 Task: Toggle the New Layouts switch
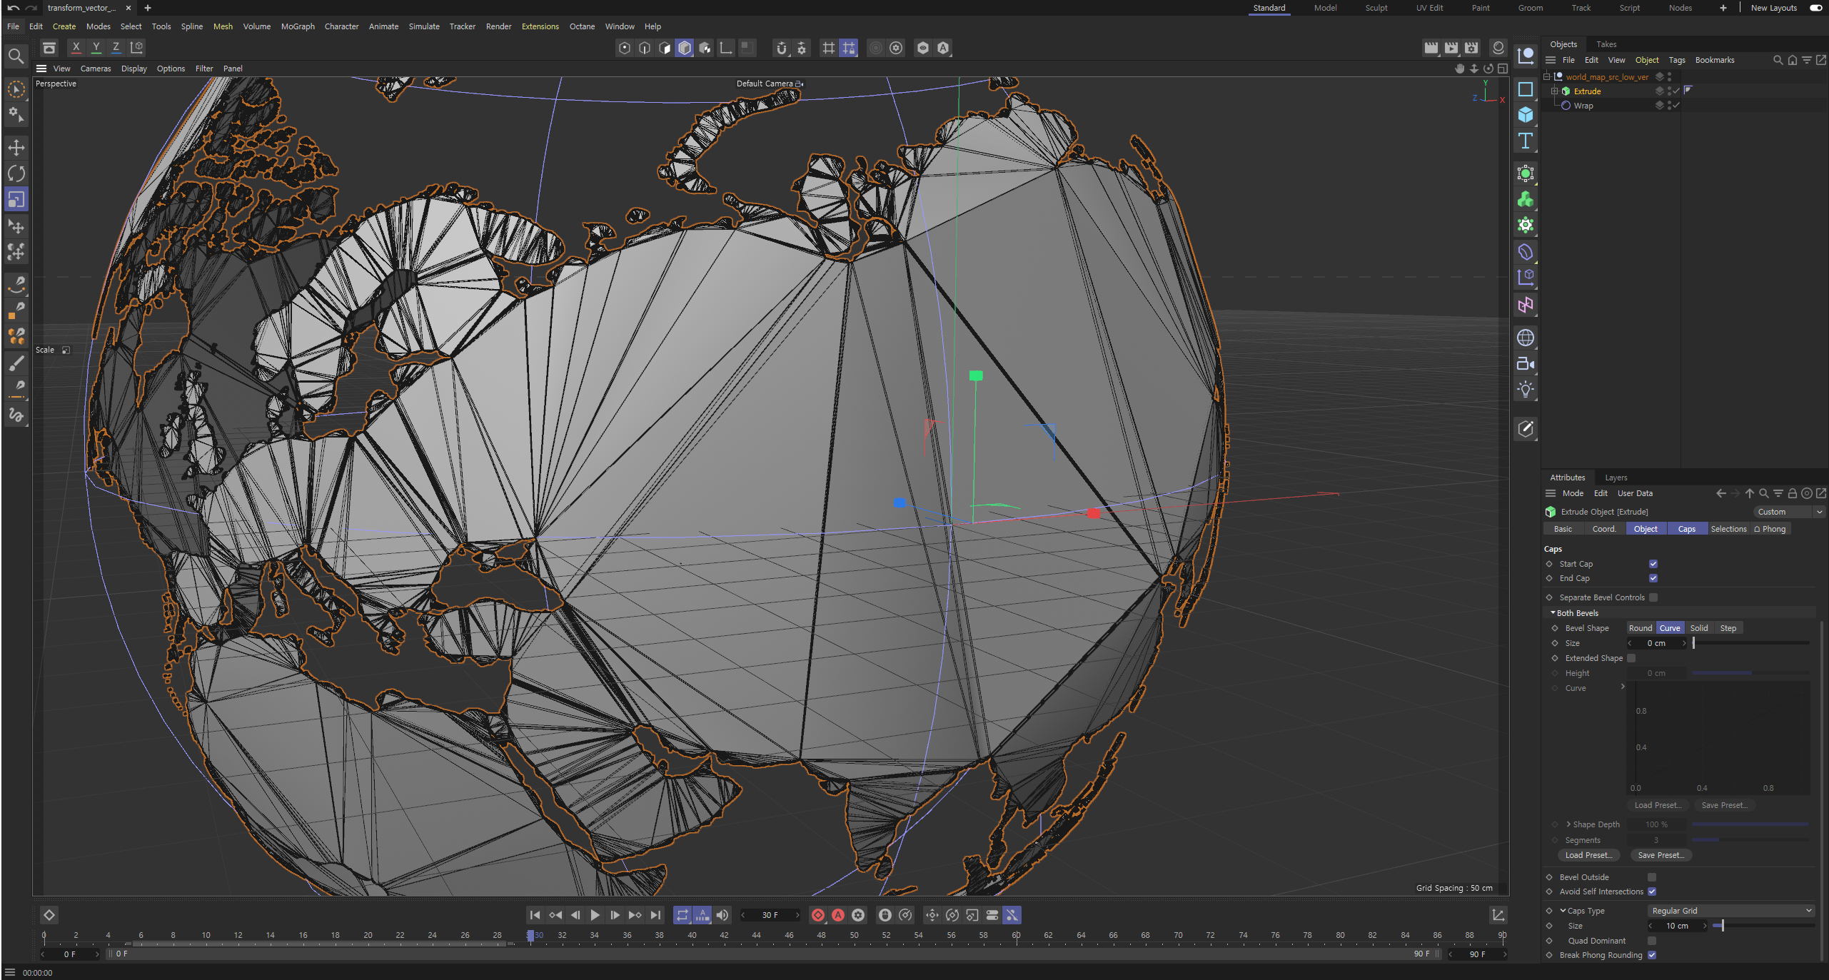(1815, 8)
